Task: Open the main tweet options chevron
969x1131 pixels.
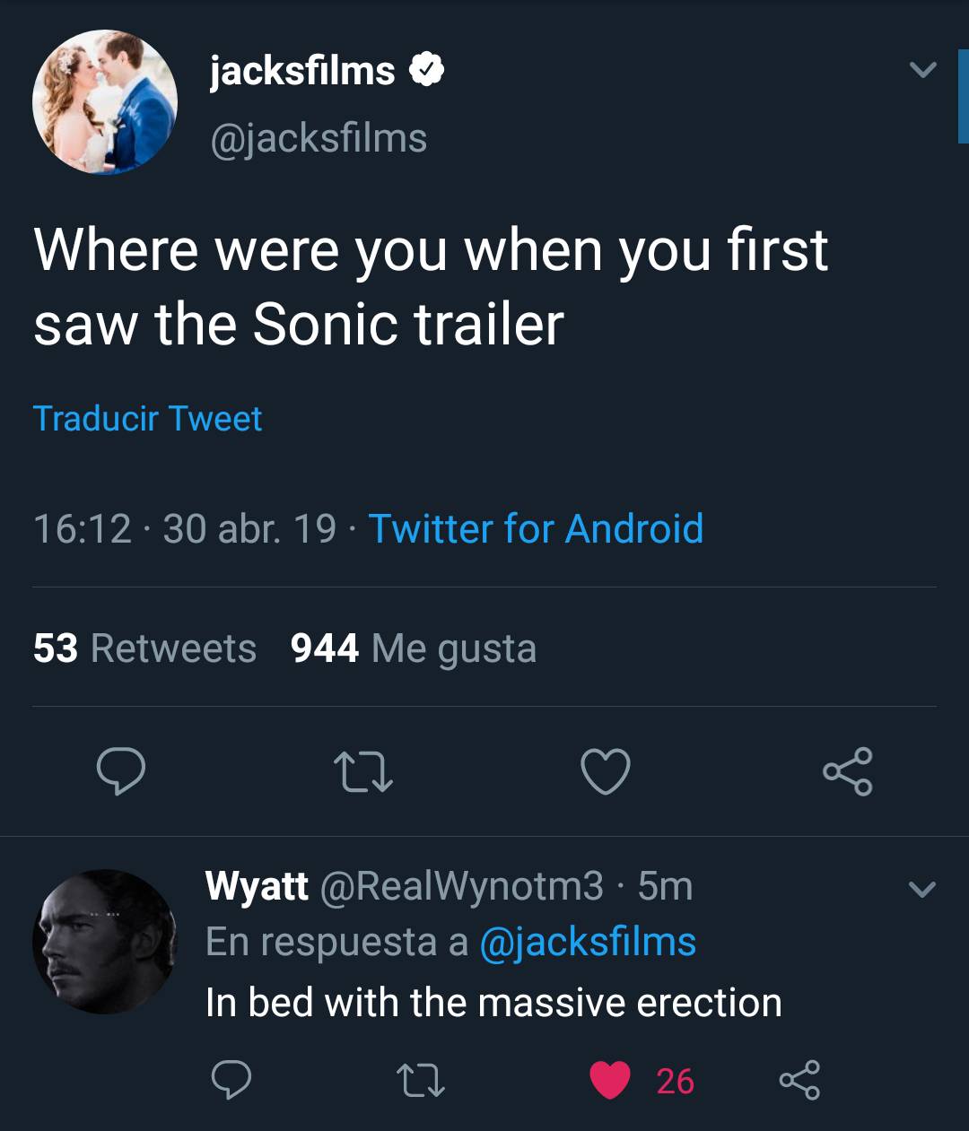Action: 922,69
